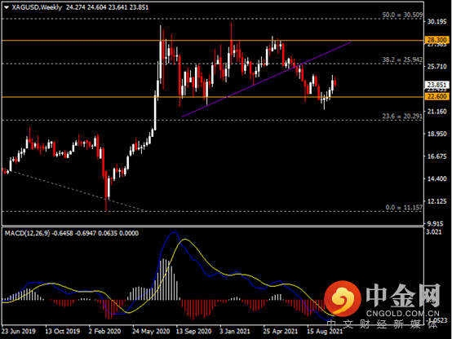Click the 2 Feb 2020 date marker
452x339 pixels.
tap(104, 331)
